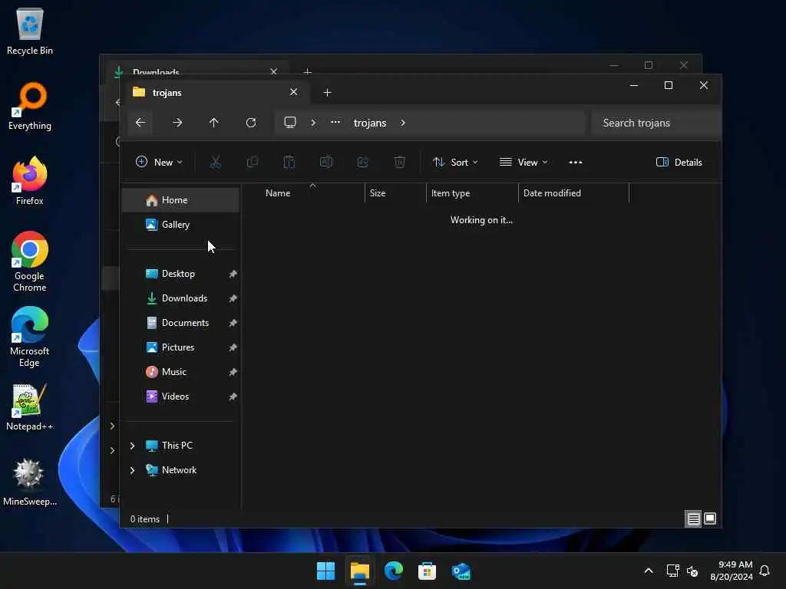786x589 pixels.
Task: Expand the Network tree node
Action: pos(132,470)
